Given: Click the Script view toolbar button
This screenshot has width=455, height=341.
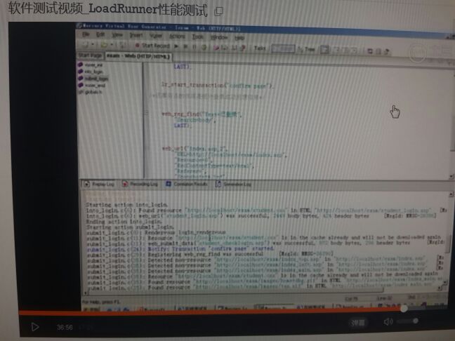Looking at the screenshot, I should pyautogui.click(x=283, y=48).
